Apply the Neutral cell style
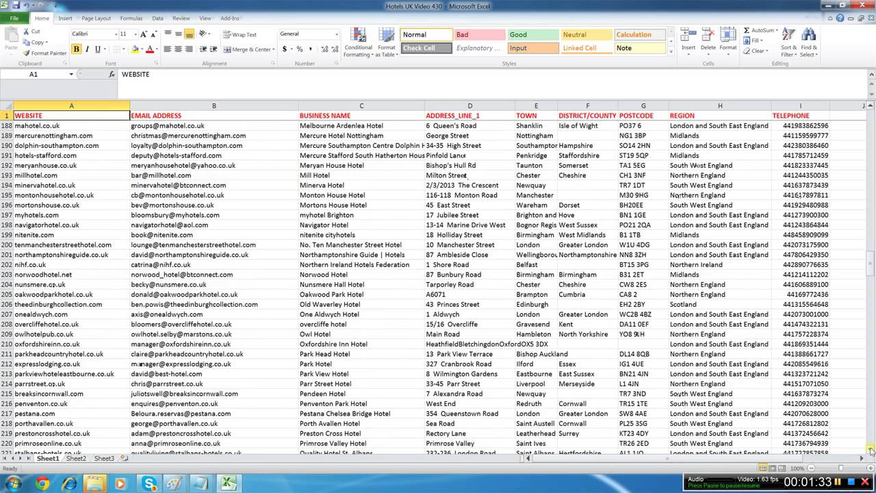876x493 pixels. pos(586,35)
